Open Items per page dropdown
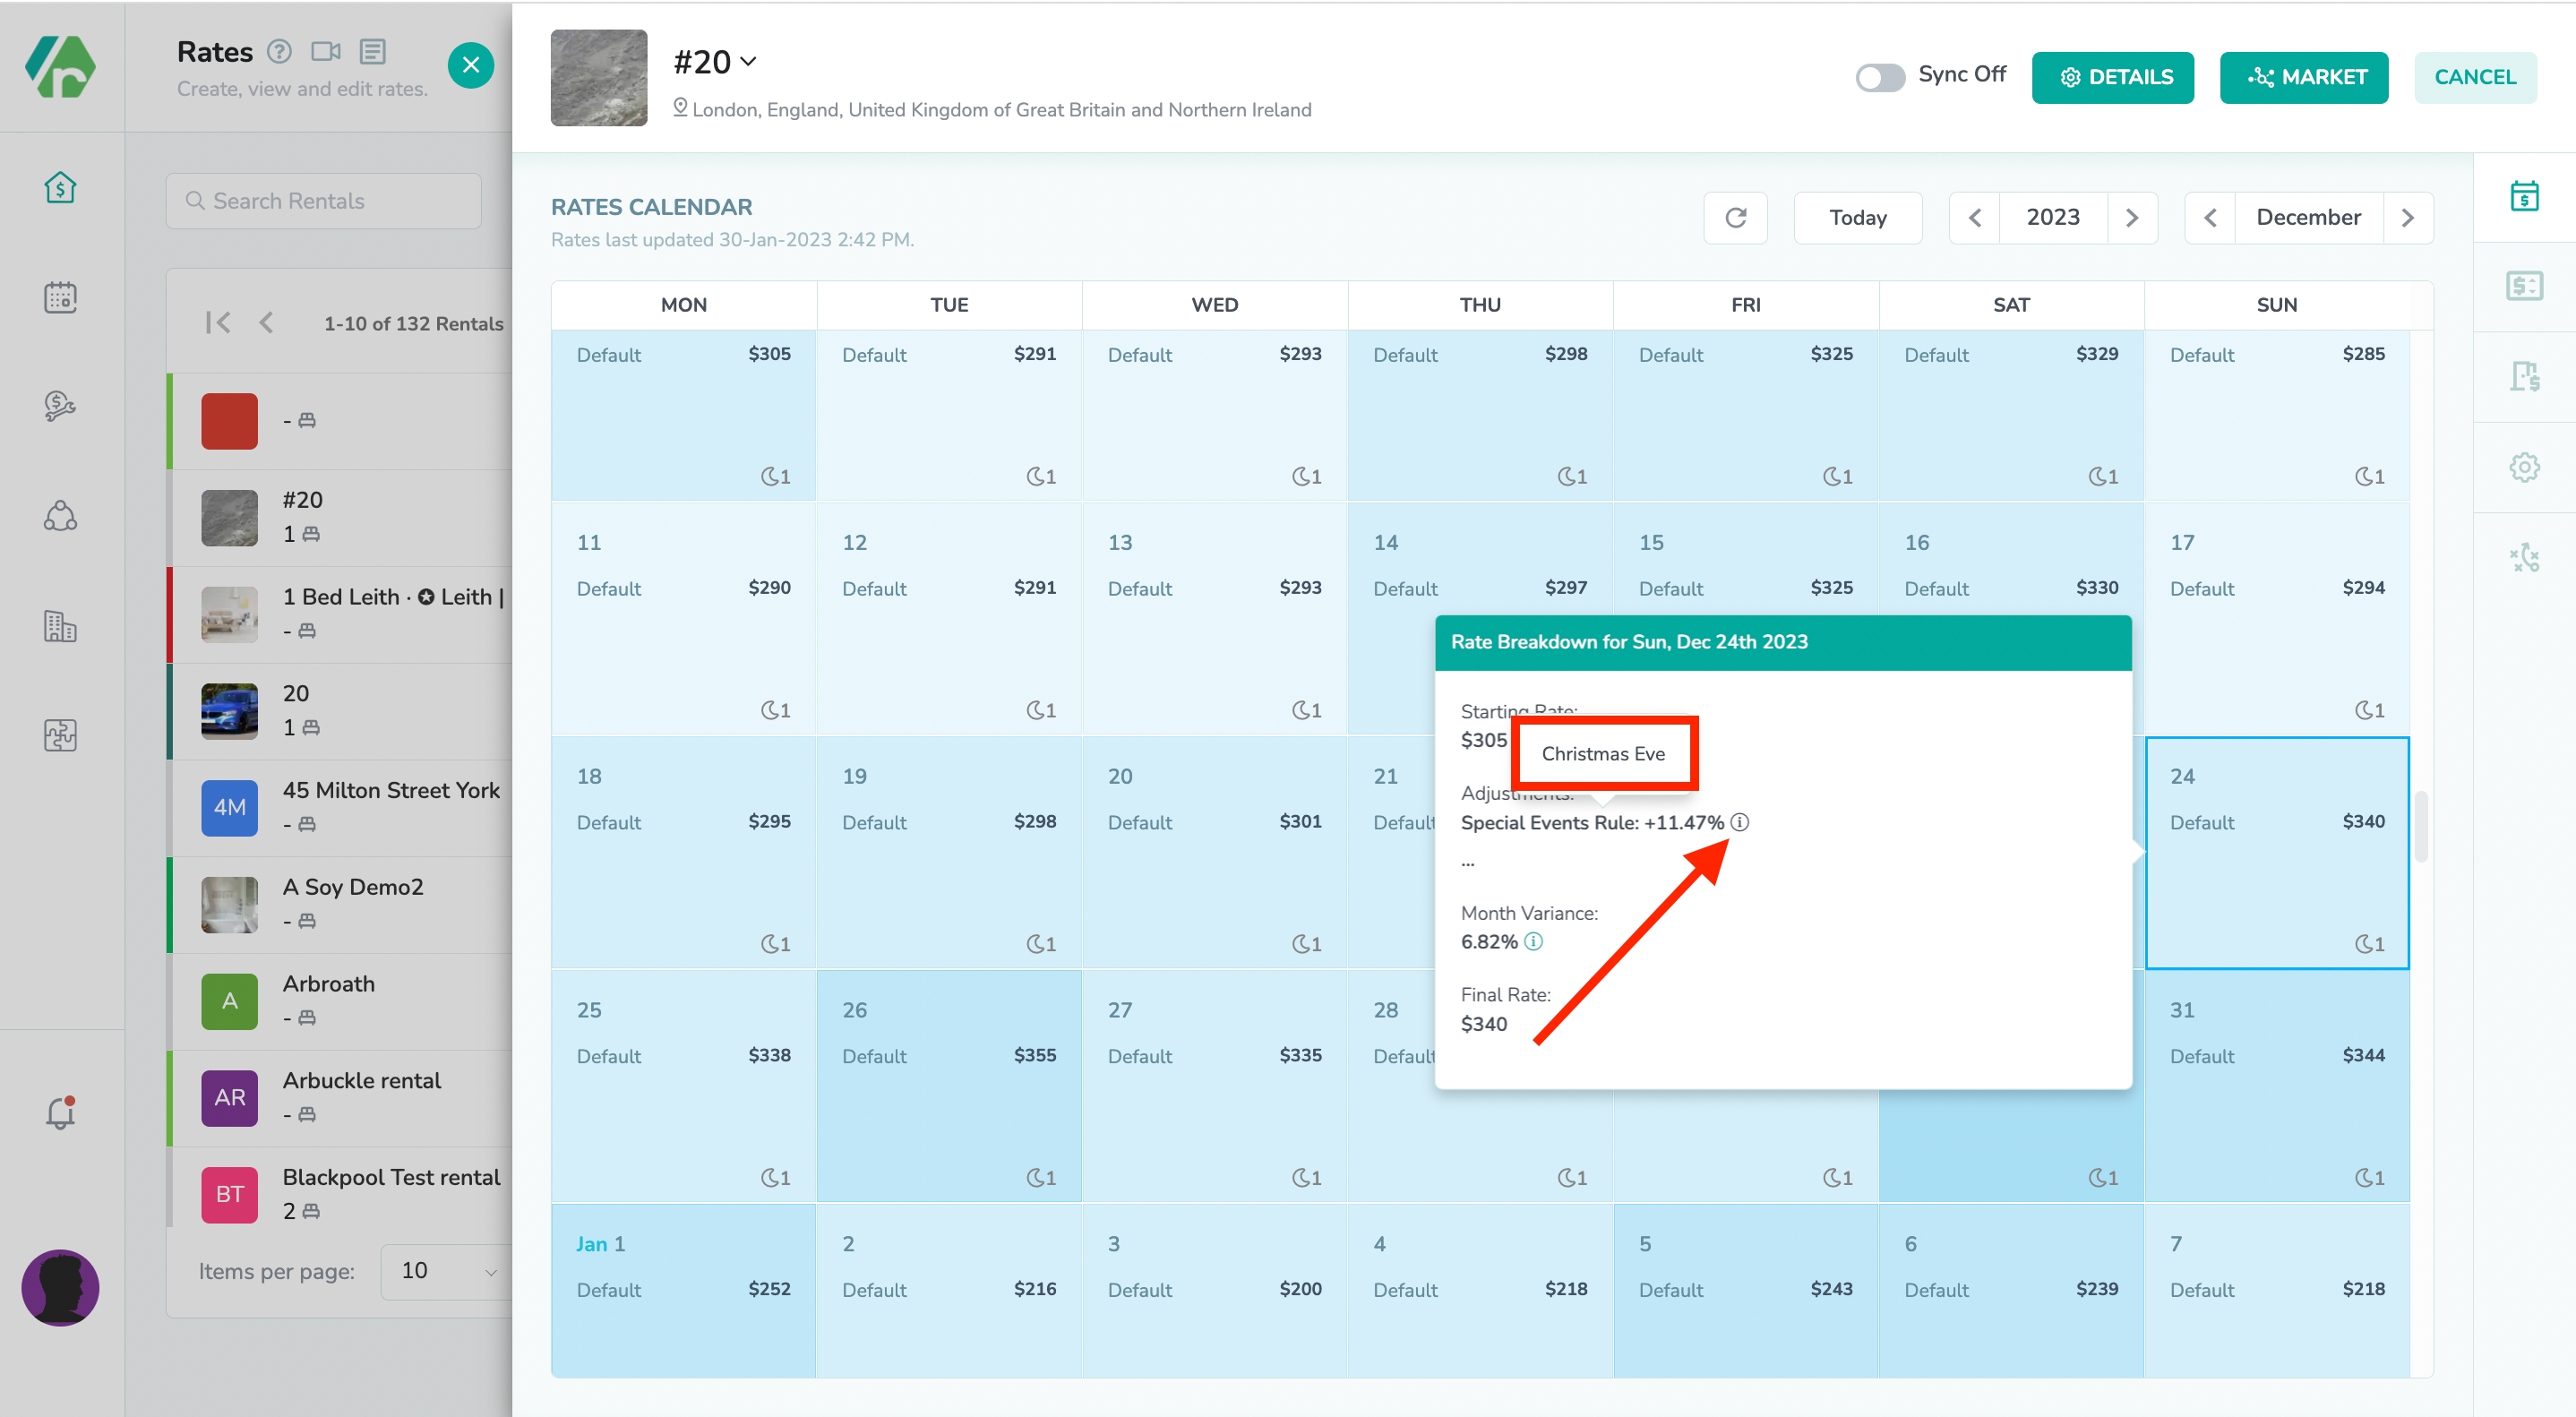 coord(447,1271)
